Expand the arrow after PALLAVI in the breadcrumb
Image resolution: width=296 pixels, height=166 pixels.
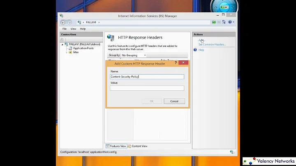point(99,22)
